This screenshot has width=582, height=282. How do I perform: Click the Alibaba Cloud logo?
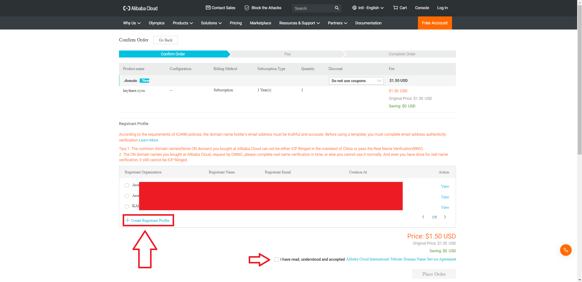140,8
